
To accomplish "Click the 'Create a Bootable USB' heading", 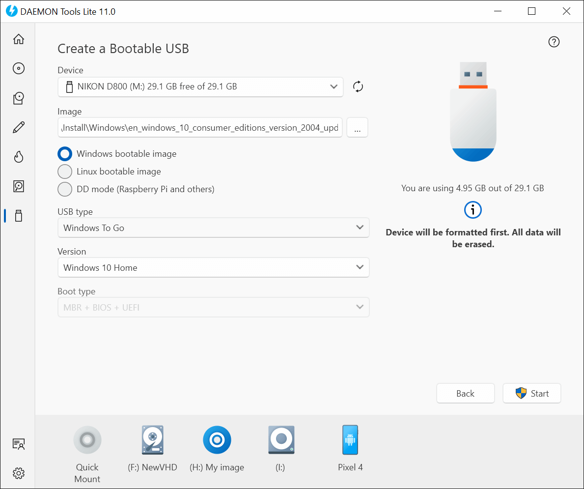I will point(123,49).
